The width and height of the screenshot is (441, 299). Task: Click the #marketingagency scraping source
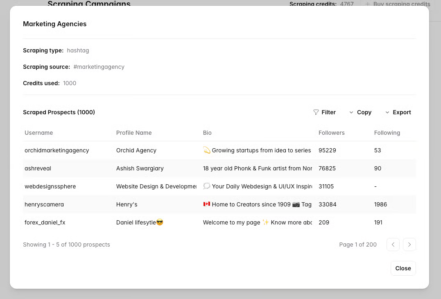[99, 67]
